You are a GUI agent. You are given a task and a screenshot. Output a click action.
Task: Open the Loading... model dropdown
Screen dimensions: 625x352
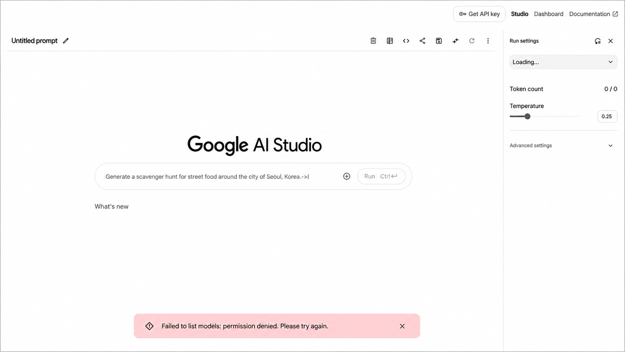tap(564, 62)
